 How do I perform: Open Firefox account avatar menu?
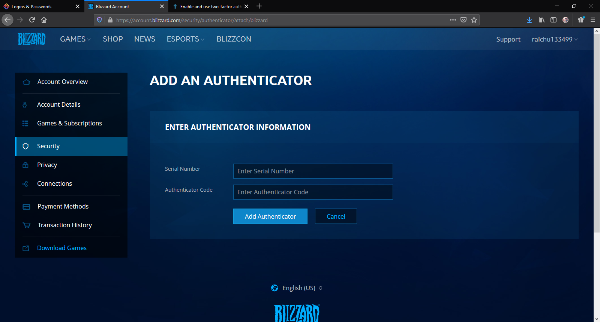(565, 20)
